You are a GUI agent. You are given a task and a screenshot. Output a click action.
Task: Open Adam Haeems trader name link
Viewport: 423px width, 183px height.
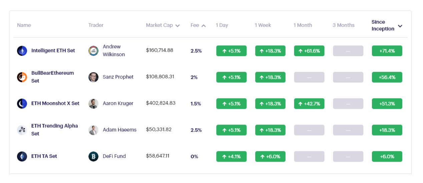pyautogui.click(x=119, y=130)
